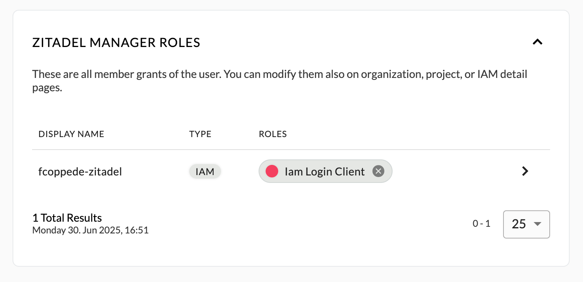Click the Monday 30. Jun 2025 timestamp
This screenshot has height=282, width=583.
click(x=91, y=230)
